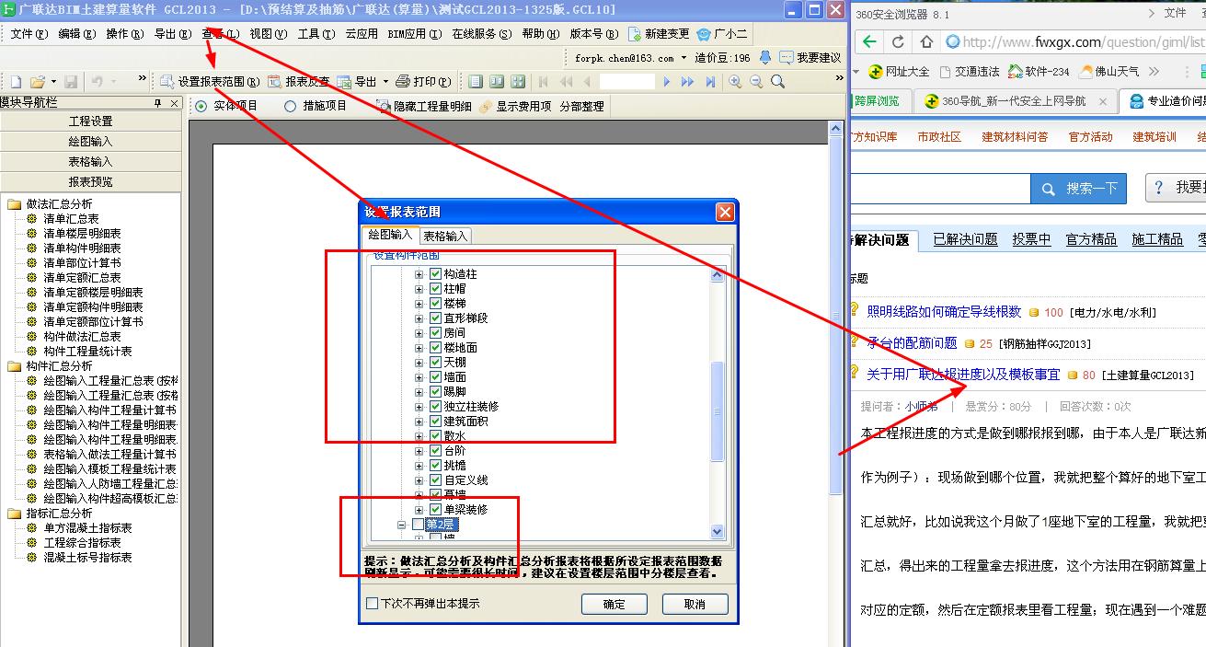Expand 直形梯段 tree node

pos(419,318)
